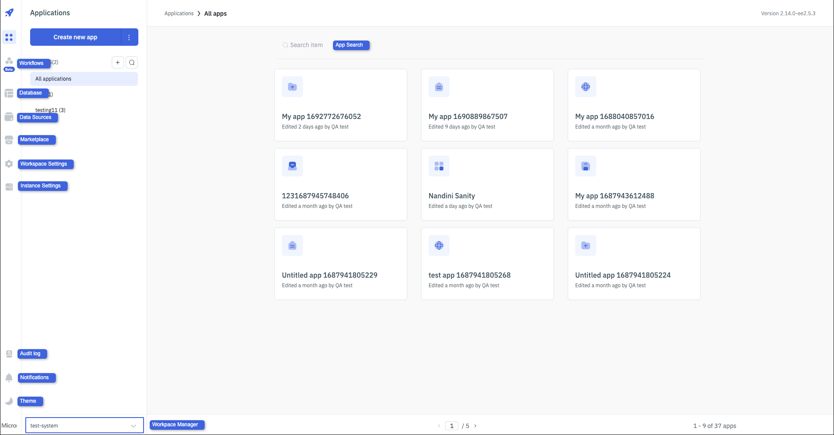Screen dimensions: 834x435
Task: Open the Nandini Sanity app card
Action: tap(487, 184)
